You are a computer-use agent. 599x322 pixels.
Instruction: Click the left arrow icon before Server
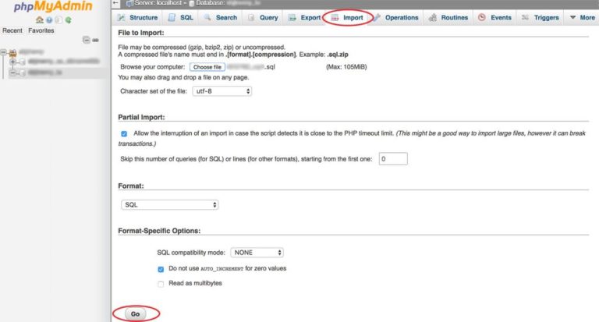pyautogui.click(x=117, y=4)
